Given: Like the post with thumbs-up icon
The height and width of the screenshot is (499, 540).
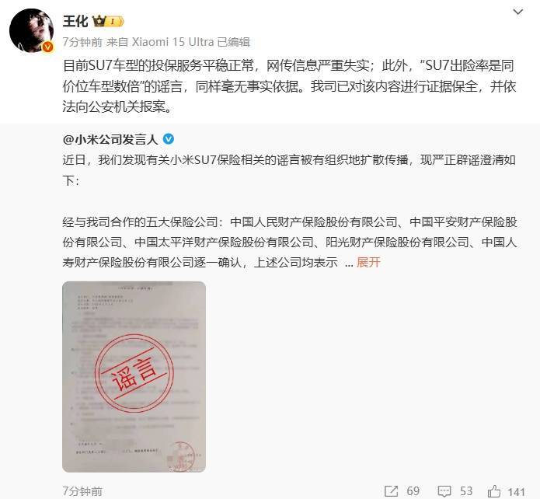Looking at the screenshot, I should (x=494, y=490).
